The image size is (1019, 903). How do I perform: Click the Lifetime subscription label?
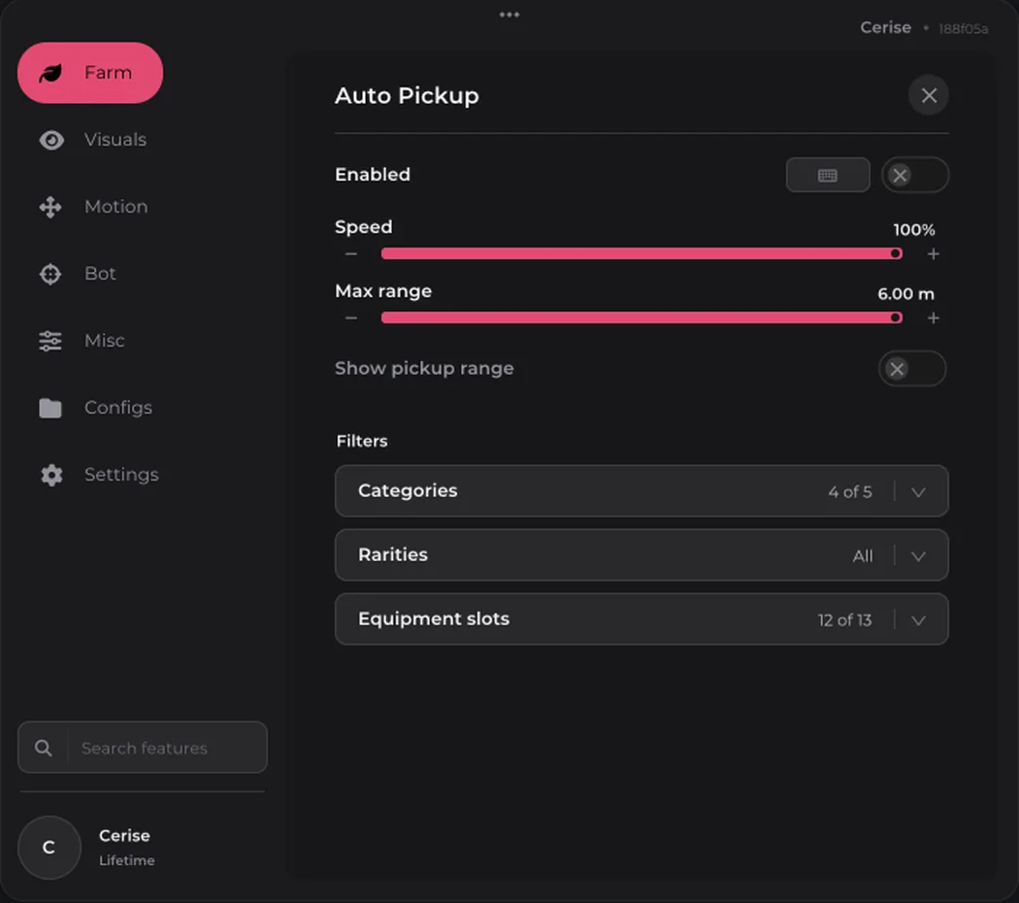[x=127, y=860]
